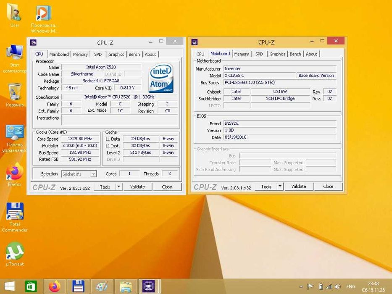The image size is (392, 294).
Task: Click the Package value Socket 441 FCBGA8
Action: (101, 81)
